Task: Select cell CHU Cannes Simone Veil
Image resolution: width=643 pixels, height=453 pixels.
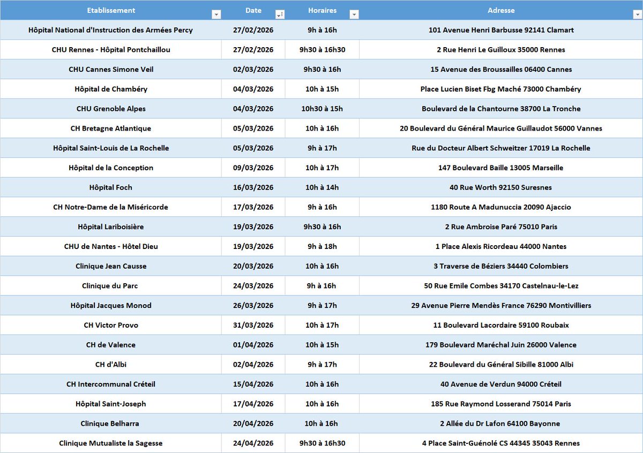Action: 111,69
